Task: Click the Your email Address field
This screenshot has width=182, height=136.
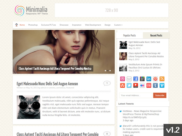Action: point(136,95)
